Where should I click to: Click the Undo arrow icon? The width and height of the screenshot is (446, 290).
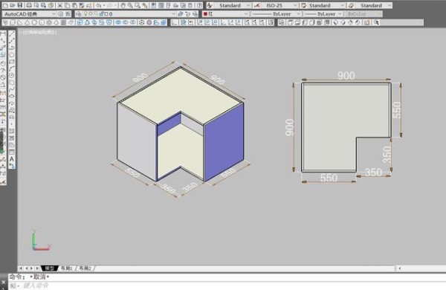click(x=99, y=5)
